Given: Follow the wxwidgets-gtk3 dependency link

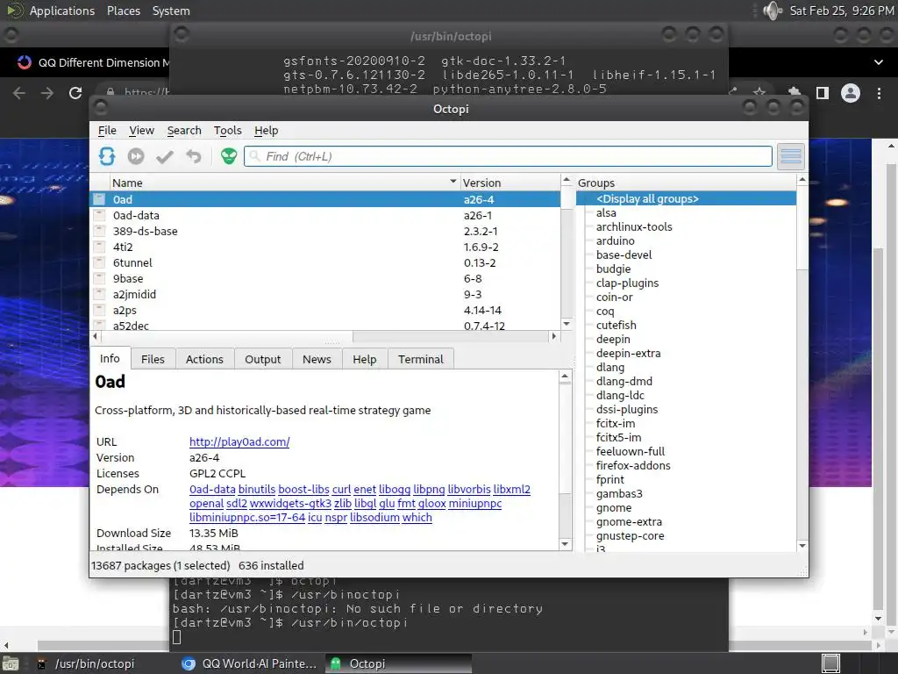Looking at the screenshot, I should 290,503.
